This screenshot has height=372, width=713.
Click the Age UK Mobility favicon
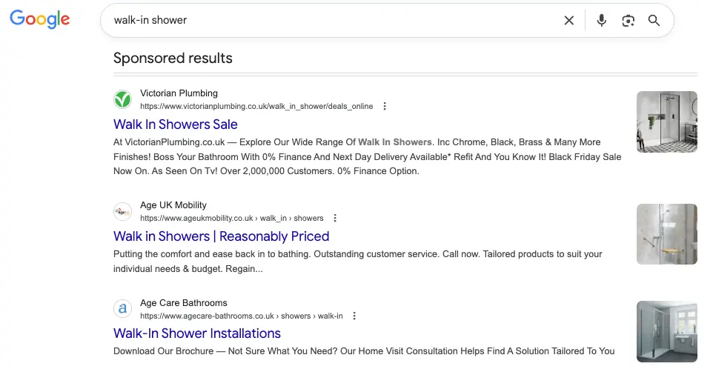click(123, 211)
